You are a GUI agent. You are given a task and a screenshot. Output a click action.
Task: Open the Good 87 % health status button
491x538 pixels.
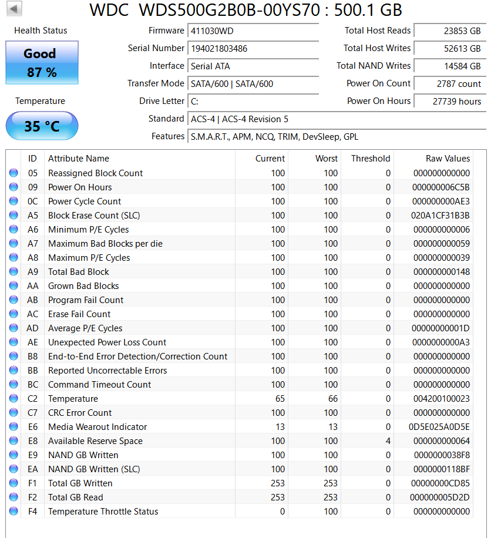point(42,62)
